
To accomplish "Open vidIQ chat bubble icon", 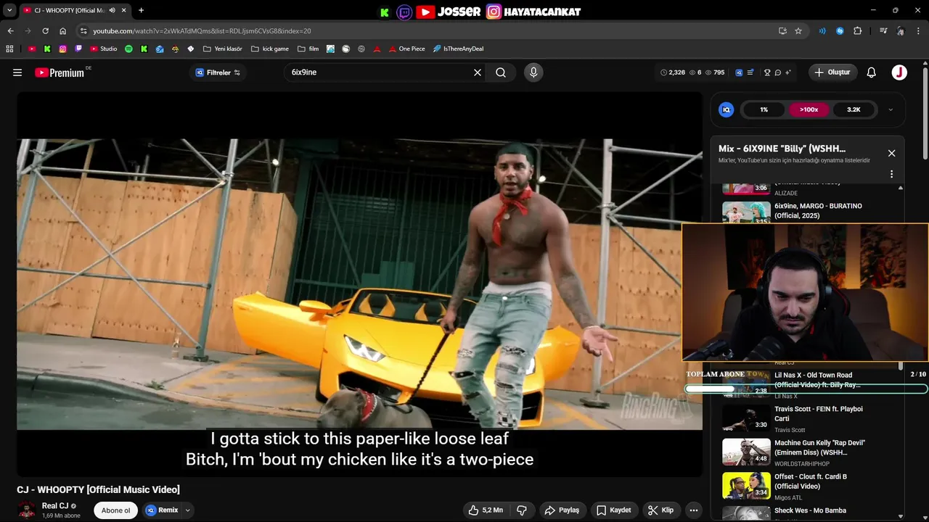I will (777, 72).
